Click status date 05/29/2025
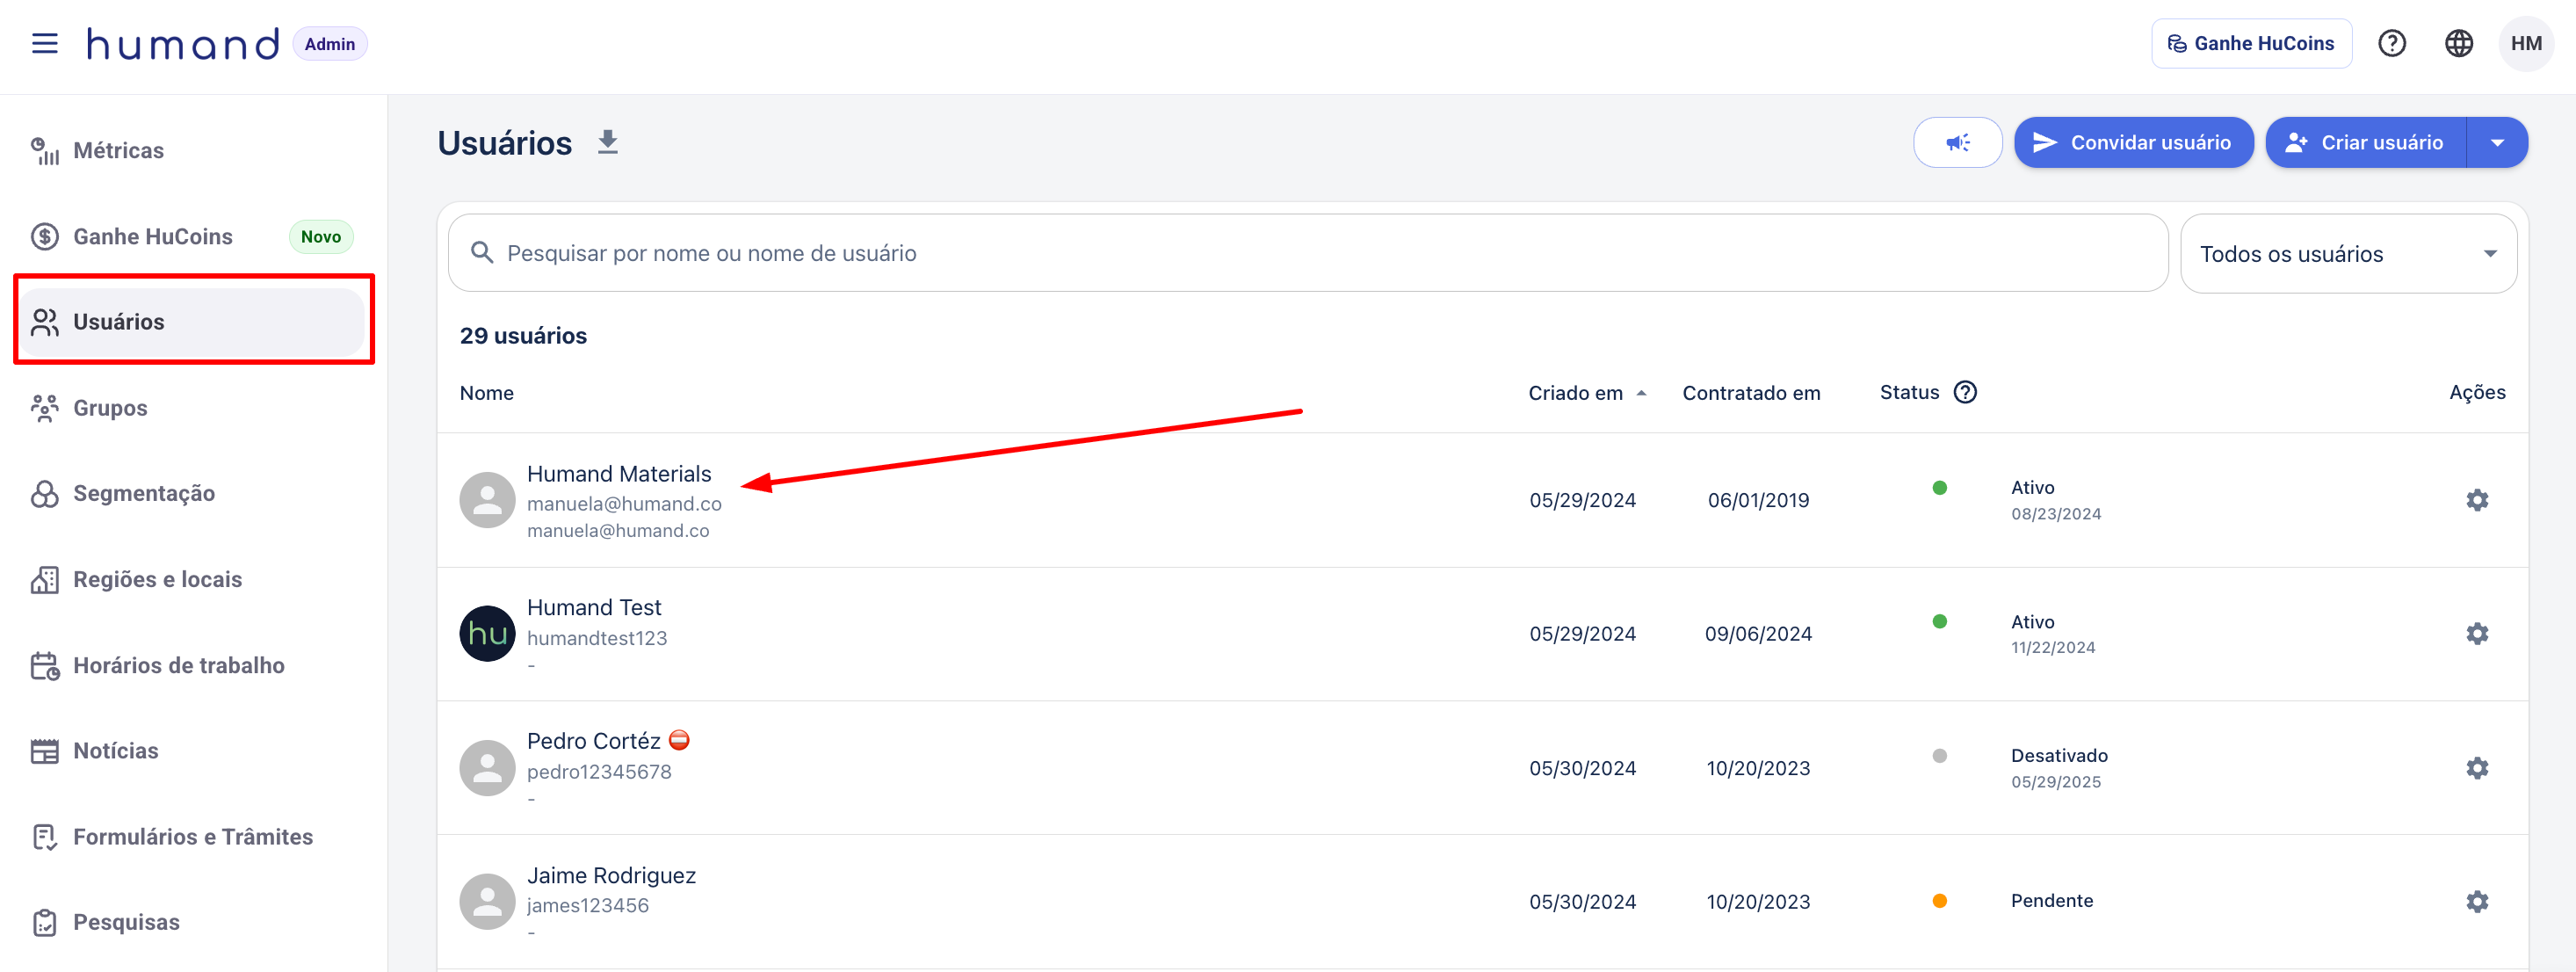The image size is (2576, 972). click(2056, 782)
